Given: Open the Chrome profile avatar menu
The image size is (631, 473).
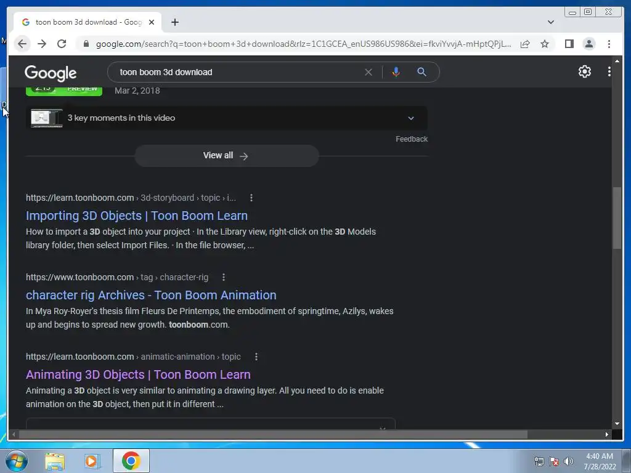Looking at the screenshot, I should 588,44.
